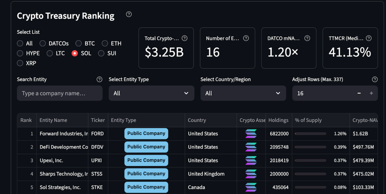Decrease rows with the minus button
The height and width of the screenshot is (194, 386).
click(x=359, y=93)
